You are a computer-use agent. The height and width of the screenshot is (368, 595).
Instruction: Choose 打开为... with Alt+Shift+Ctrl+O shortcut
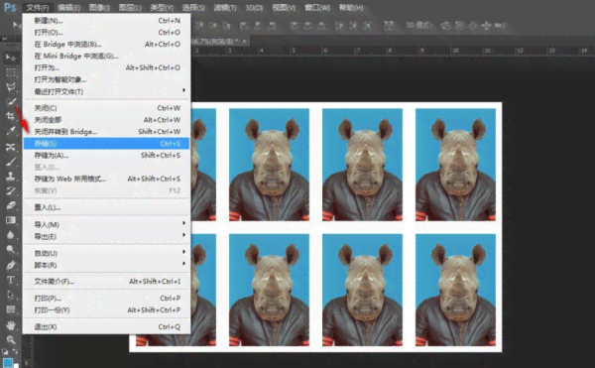[107, 67]
